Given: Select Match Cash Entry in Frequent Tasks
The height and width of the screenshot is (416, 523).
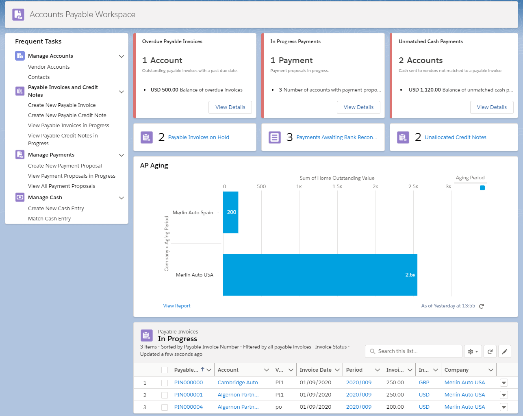Looking at the screenshot, I should tap(49, 218).
